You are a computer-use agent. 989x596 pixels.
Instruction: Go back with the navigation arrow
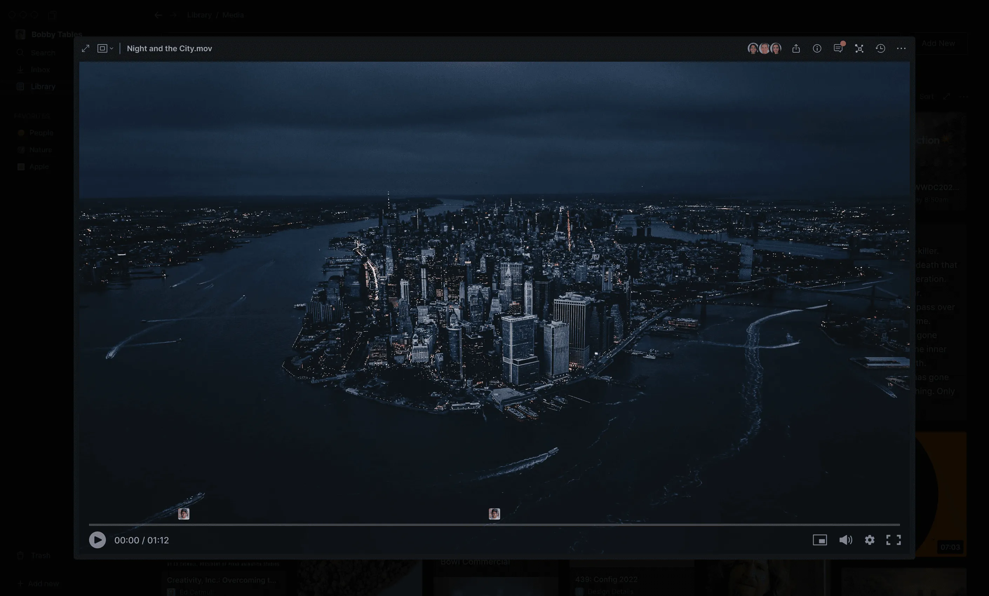[158, 15]
